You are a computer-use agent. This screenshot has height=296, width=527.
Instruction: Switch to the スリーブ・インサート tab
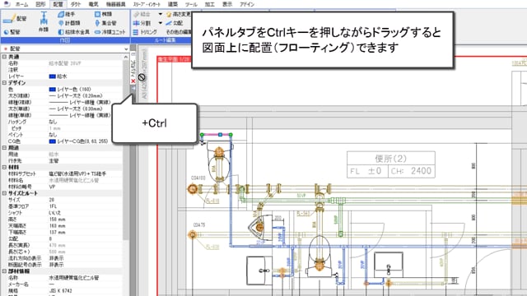pos(147,4)
